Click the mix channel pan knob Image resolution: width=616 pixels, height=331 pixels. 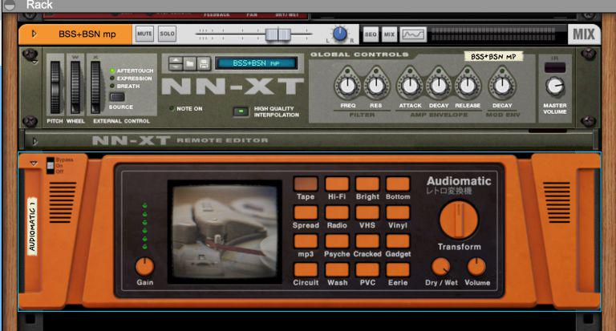point(340,34)
